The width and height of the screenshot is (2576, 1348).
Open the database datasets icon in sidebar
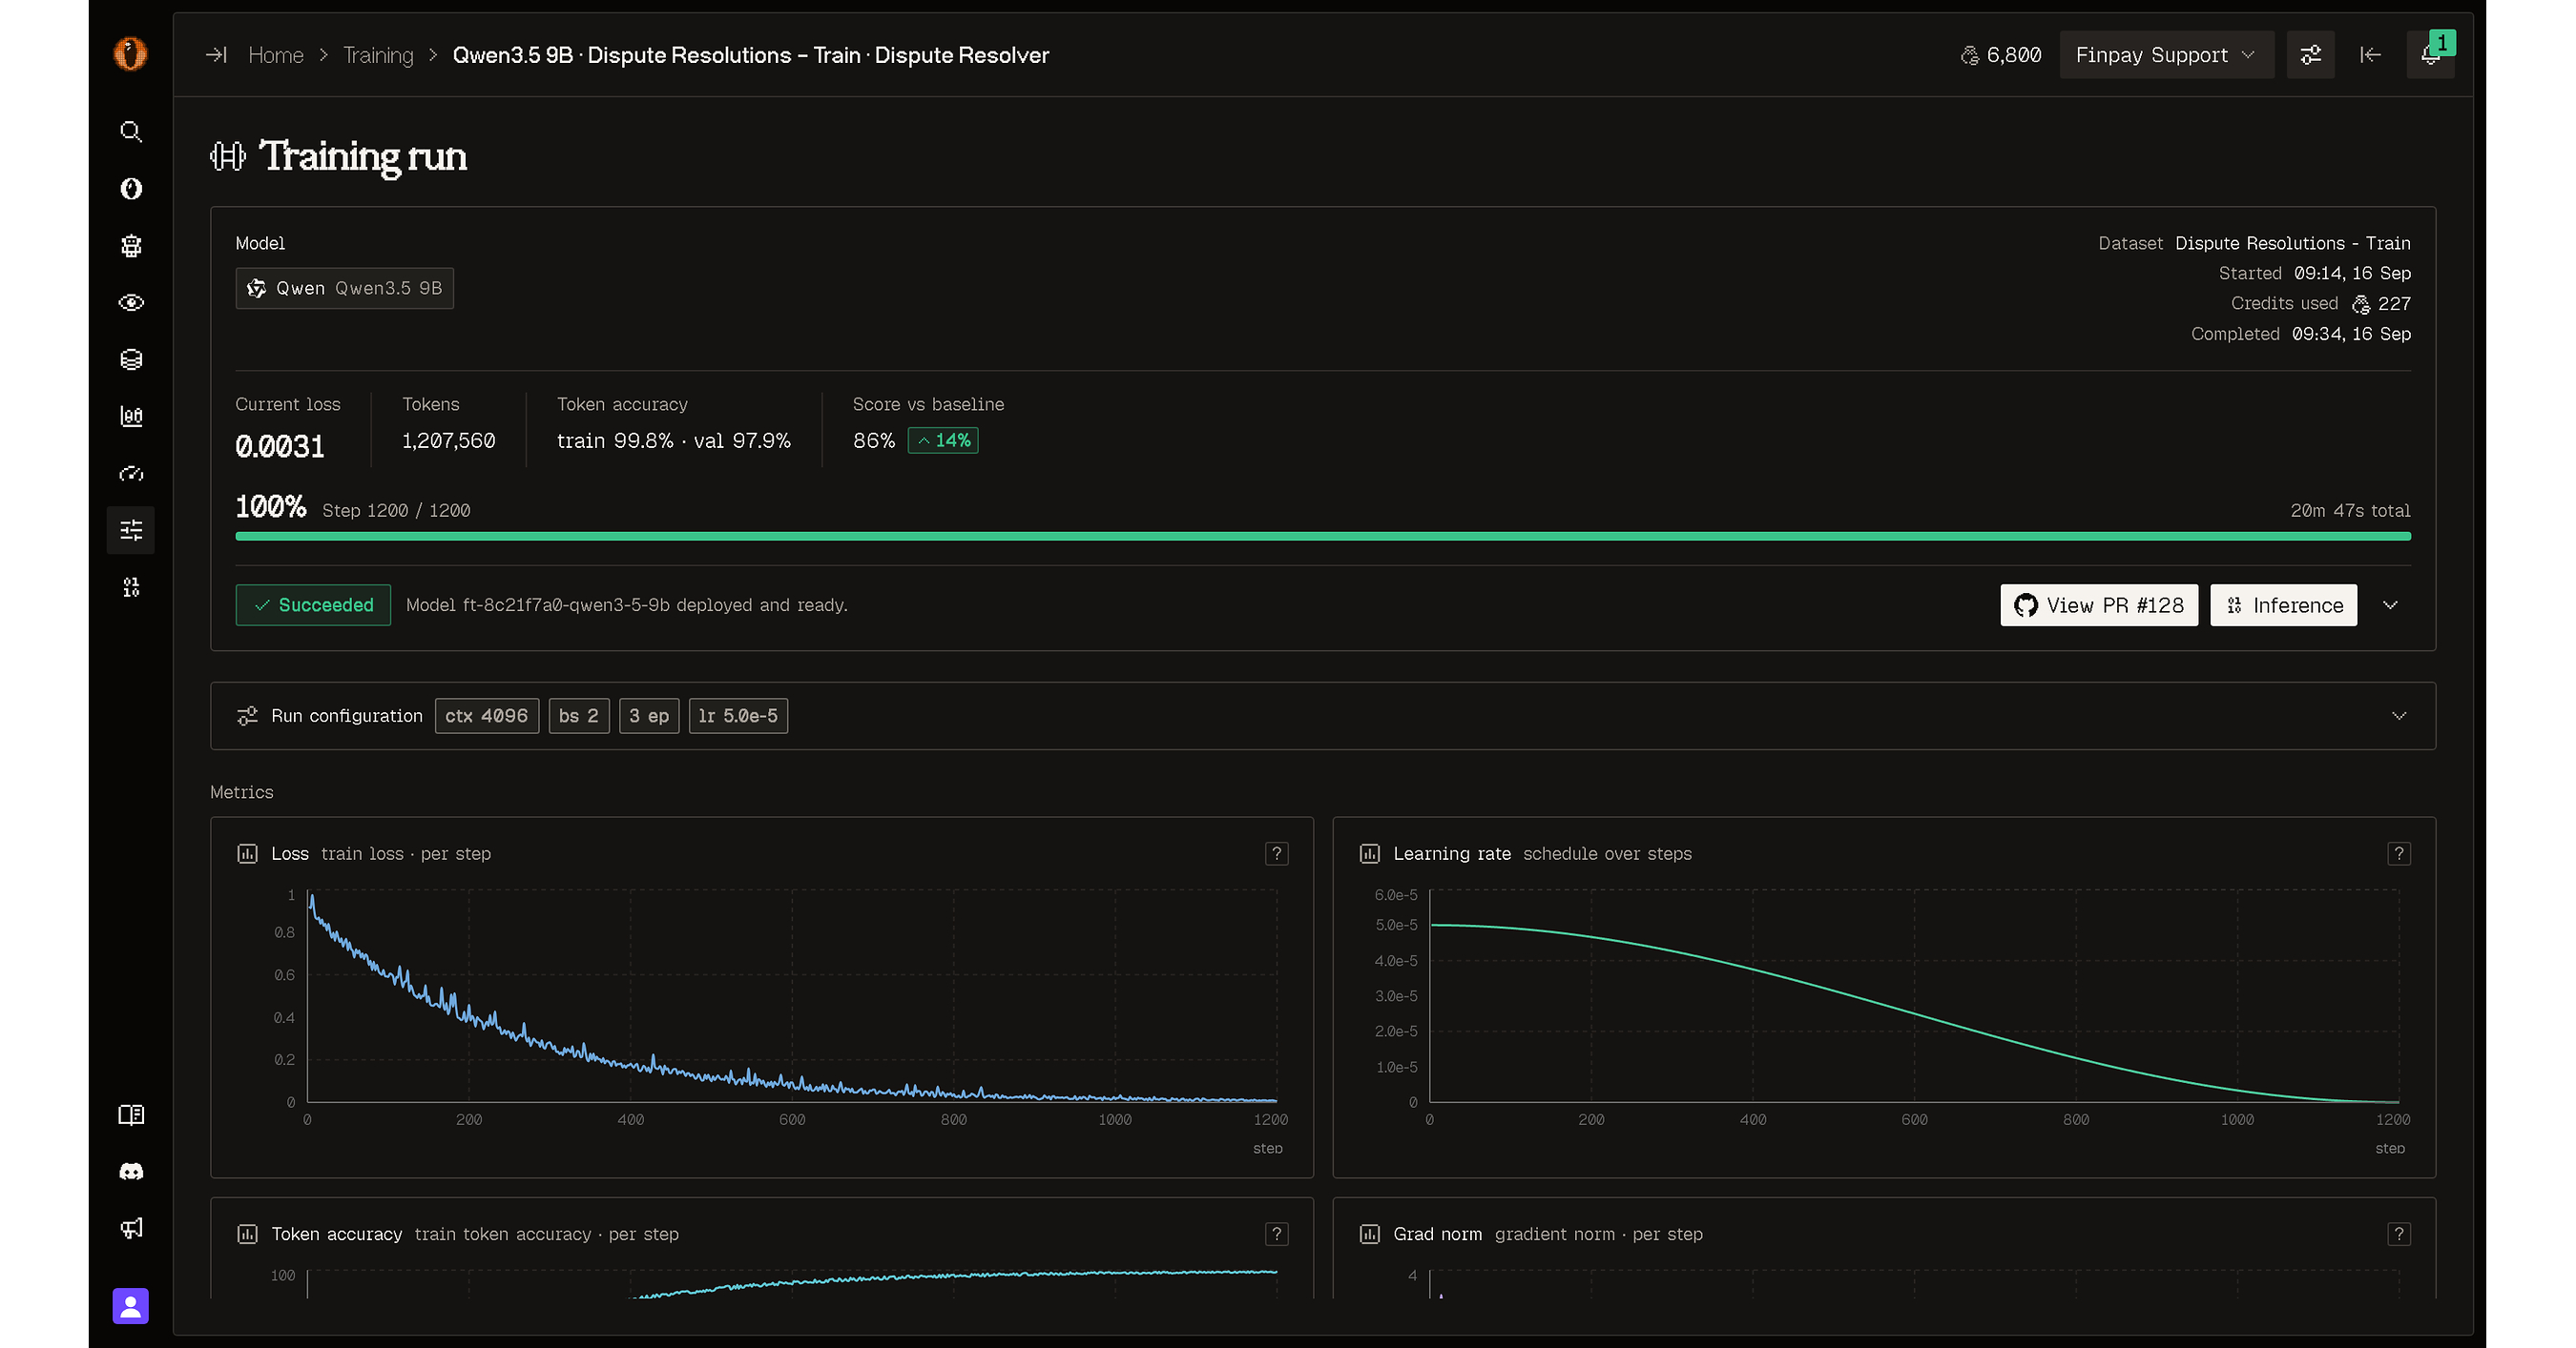coord(131,359)
